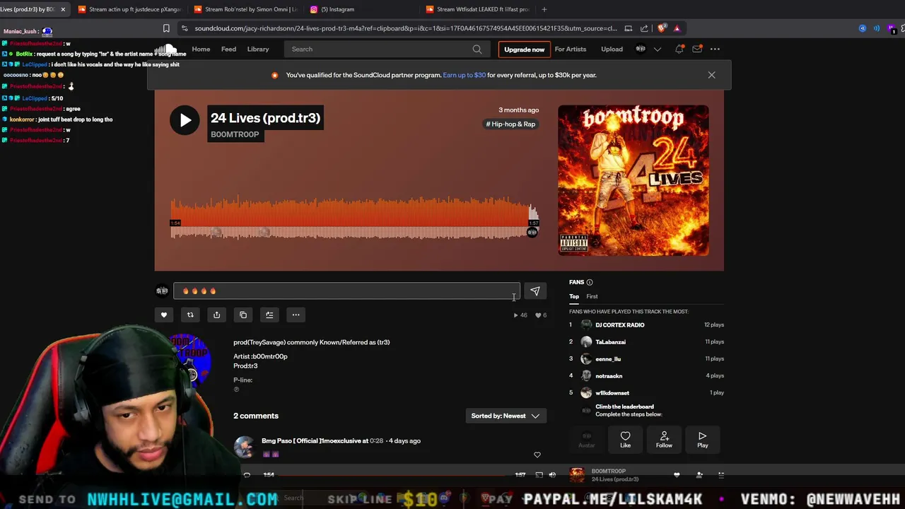Screen dimensions: 905x509
Task: Follow the artist from the bottom player bar
Action: click(x=699, y=475)
